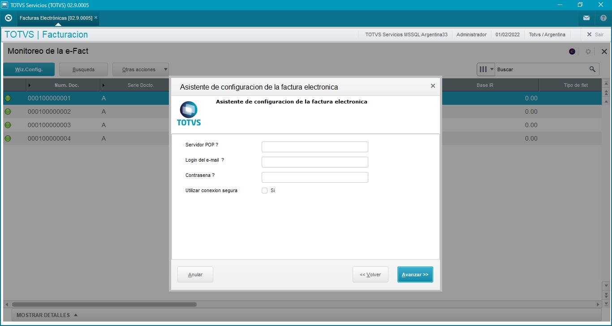Expand MOSTRAR DETALLES at the bottom
The width and height of the screenshot is (612, 326).
pos(47,315)
